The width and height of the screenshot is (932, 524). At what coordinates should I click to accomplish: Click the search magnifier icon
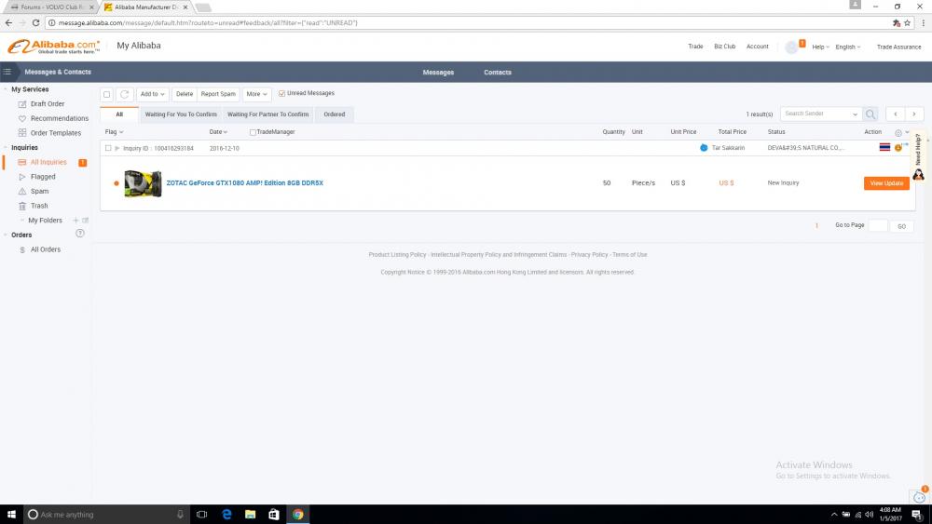(x=870, y=114)
